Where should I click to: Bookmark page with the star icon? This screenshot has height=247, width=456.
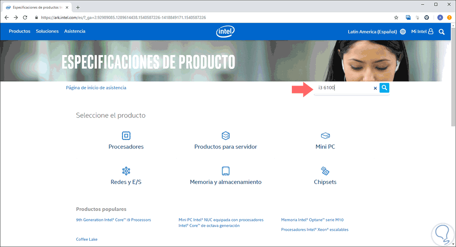tap(396, 18)
